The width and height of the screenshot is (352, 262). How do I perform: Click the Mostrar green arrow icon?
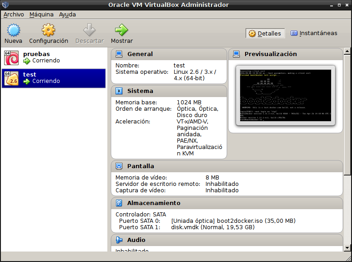[x=121, y=31]
